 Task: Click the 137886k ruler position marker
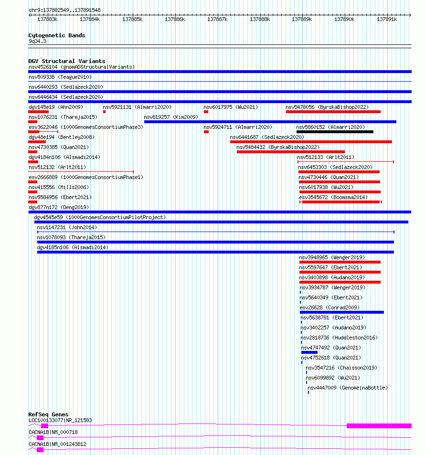click(175, 20)
